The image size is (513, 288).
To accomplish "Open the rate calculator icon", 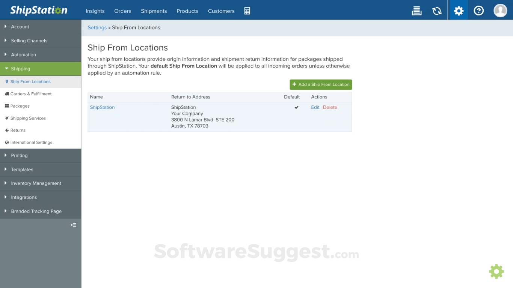I will (247, 11).
